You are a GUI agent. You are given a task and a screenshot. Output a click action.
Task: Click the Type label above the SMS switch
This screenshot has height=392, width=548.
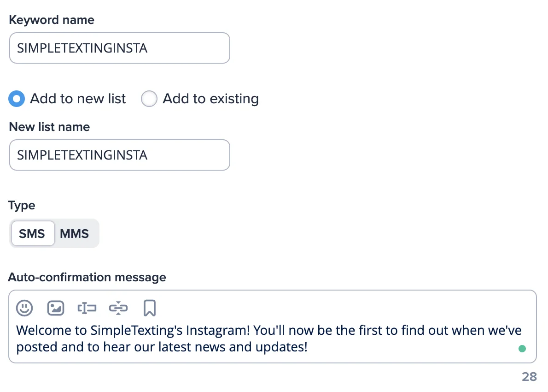coord(21,205)
